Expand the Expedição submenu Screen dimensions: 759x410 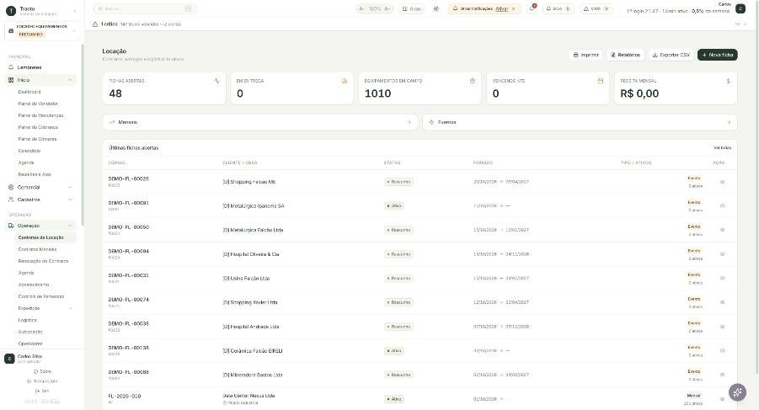point(71,308)
